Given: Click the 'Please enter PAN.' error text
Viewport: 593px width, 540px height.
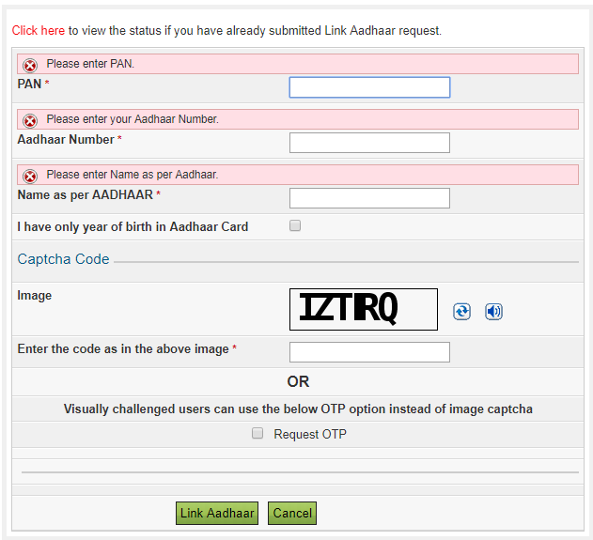Looking at the screenshot, I should 90,64.
